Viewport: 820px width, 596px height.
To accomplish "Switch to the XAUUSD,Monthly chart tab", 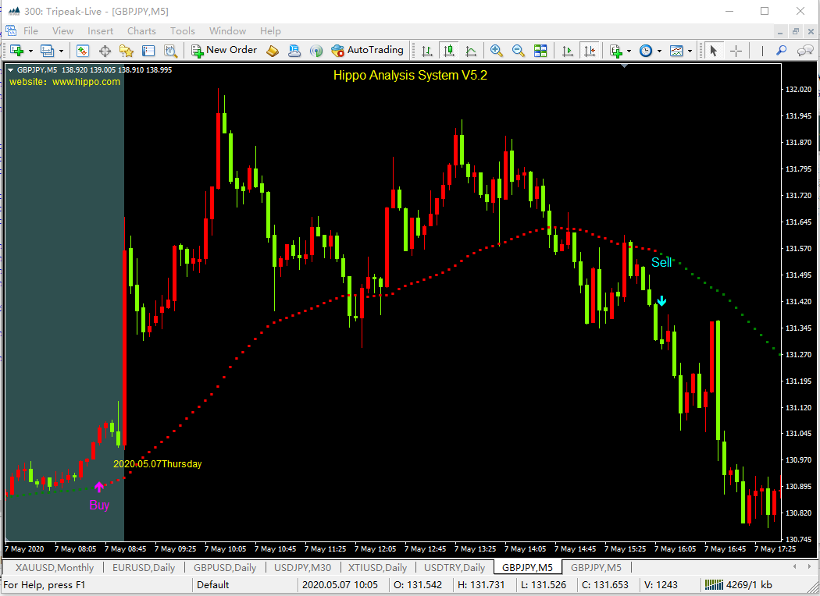I will click(x=55, y=567).
